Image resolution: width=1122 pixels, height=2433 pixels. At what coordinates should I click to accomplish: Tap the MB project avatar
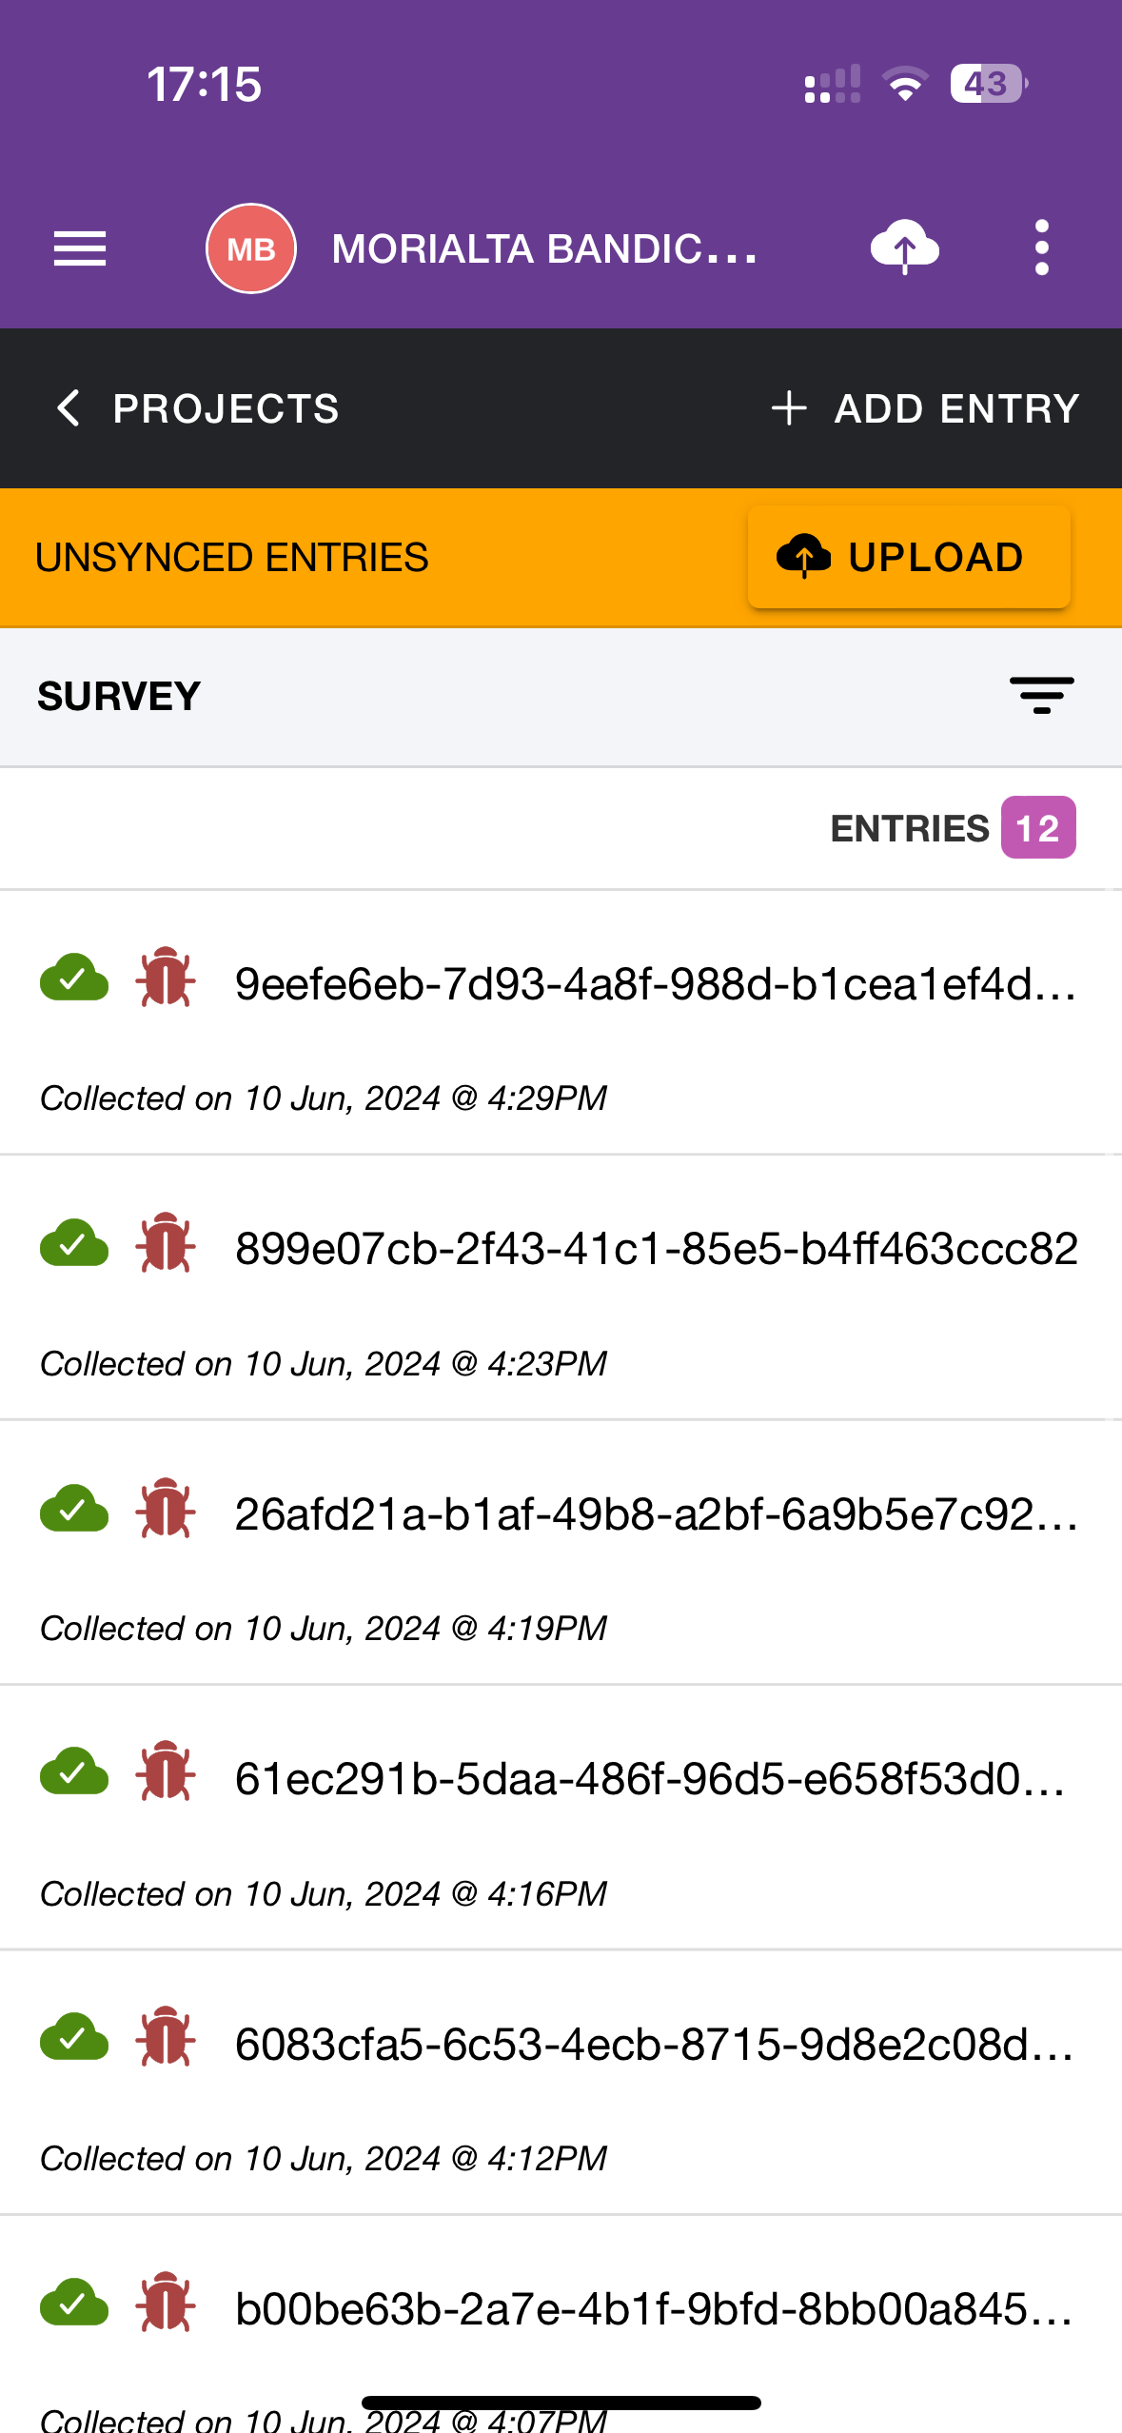[x=251, y=248]
